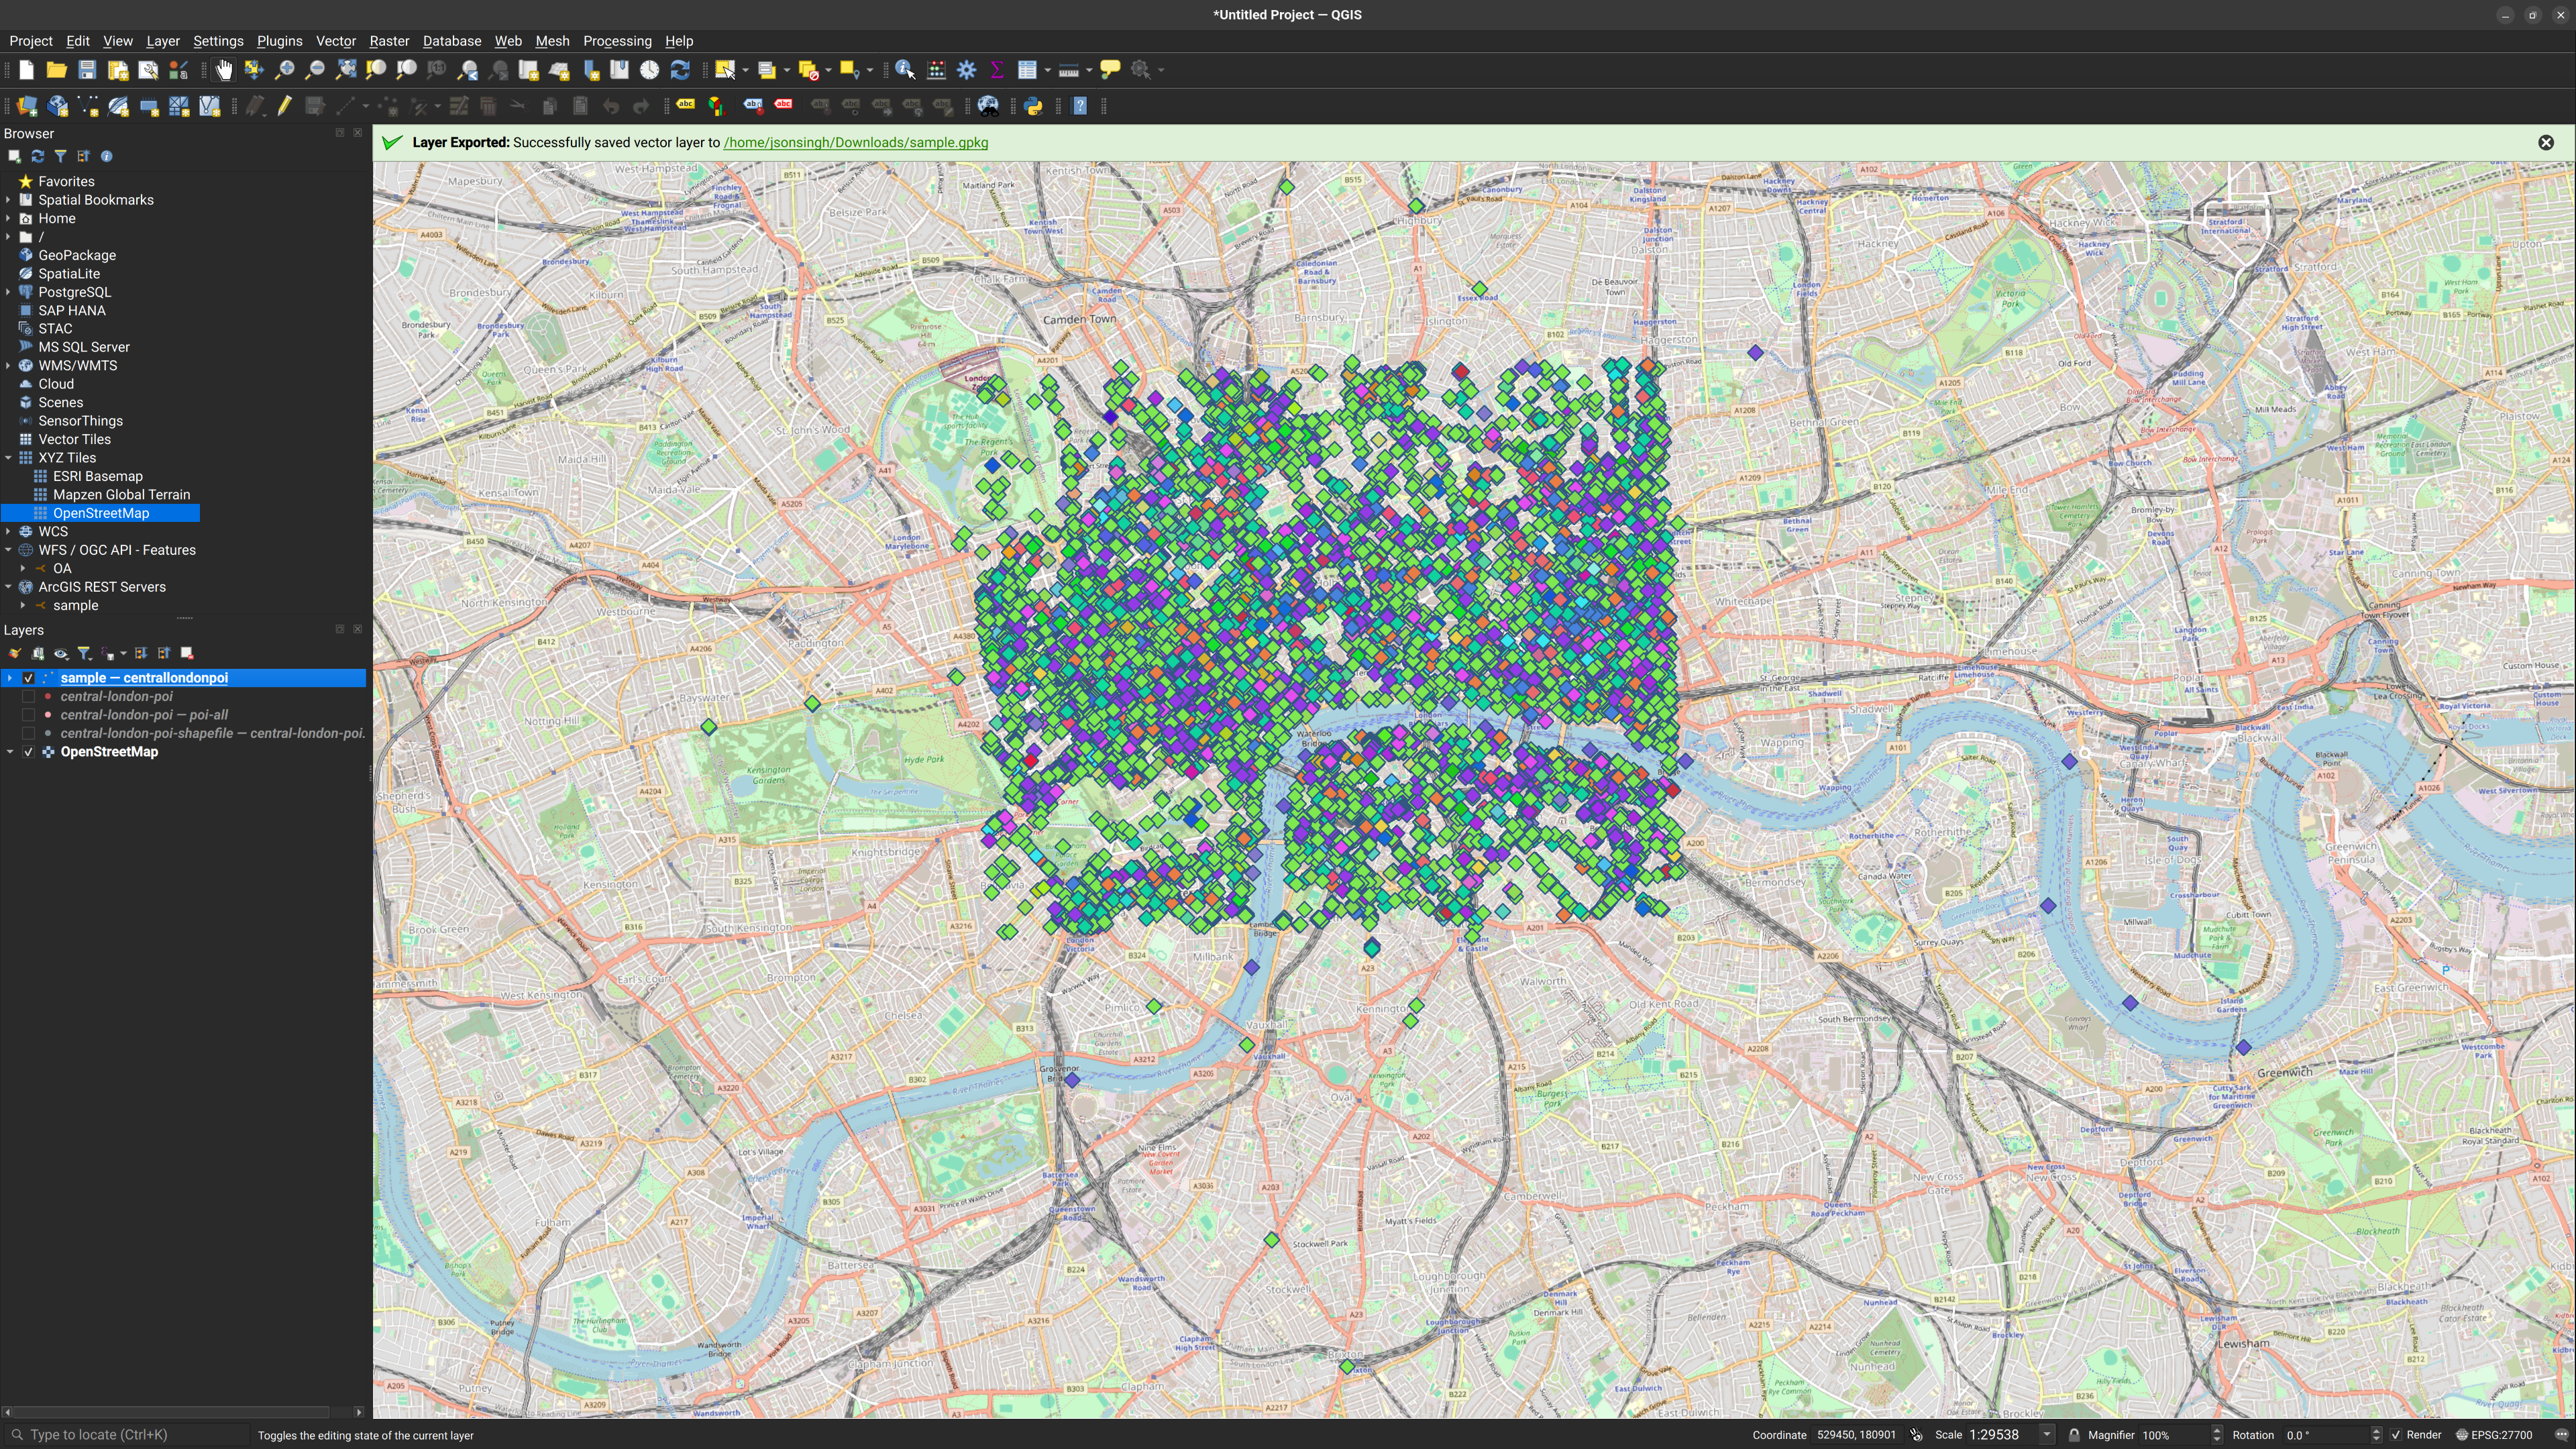Collapse the XYZ Tiles browser node
This screenshot has height=1449, width=2576.
point(9,458)
